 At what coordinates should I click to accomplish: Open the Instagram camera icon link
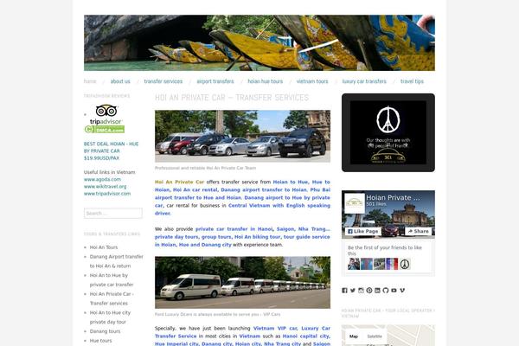coord(361,291)
